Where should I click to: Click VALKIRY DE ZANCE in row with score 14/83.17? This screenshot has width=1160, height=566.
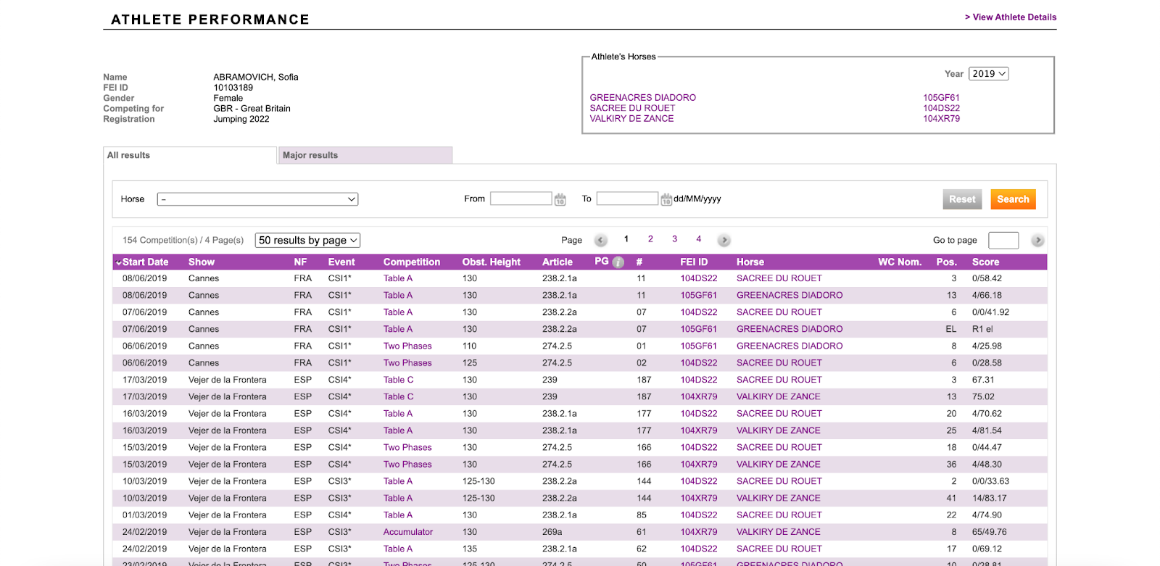point(779,499)
